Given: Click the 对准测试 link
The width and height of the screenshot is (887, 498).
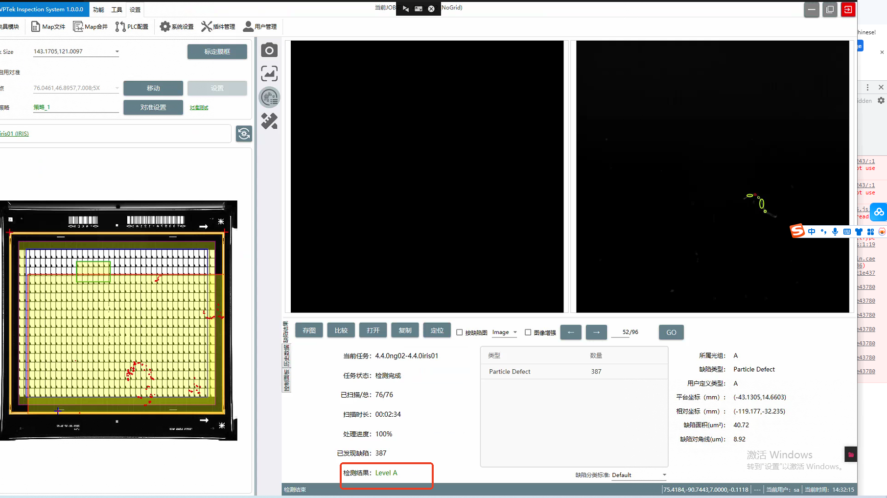Looking at the screenshot, I should click(199, 108).
